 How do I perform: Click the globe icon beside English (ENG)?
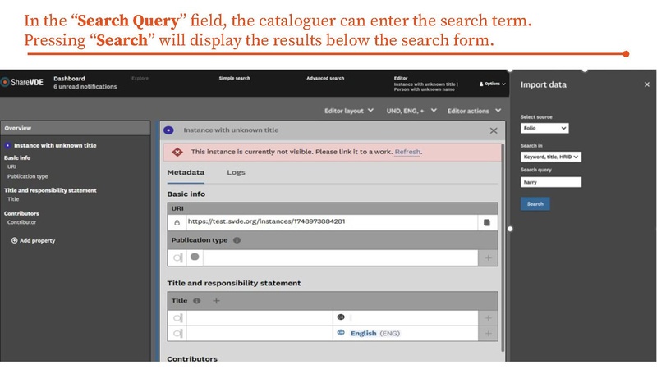[340, 333]
